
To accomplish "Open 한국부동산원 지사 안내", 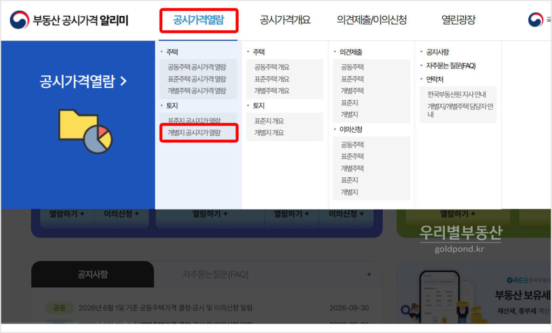I will click(457, 94).
